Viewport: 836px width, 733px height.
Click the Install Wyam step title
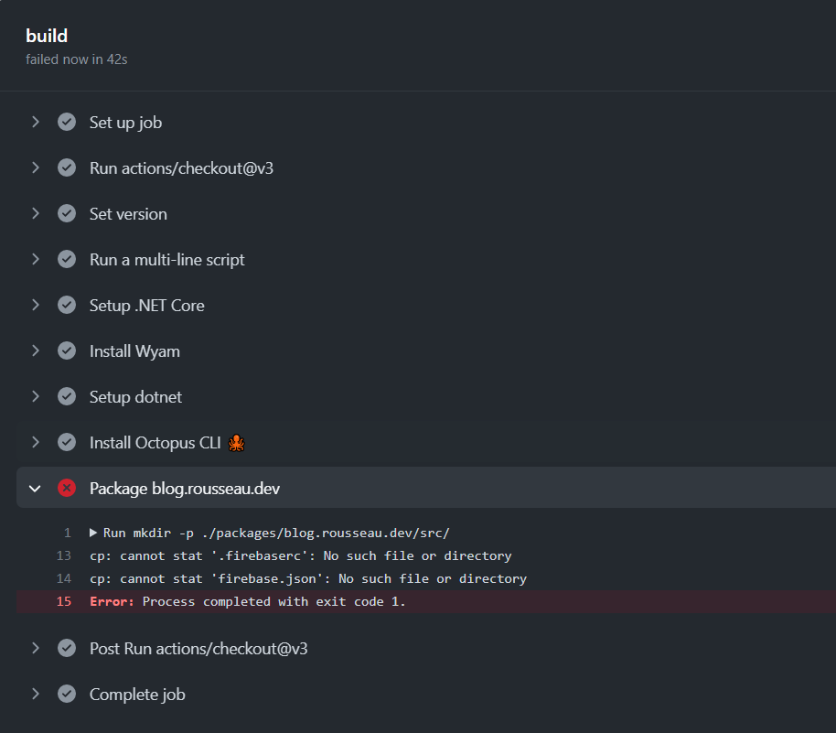134,351
